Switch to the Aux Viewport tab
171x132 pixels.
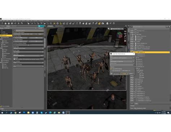[x=59, y=26]
